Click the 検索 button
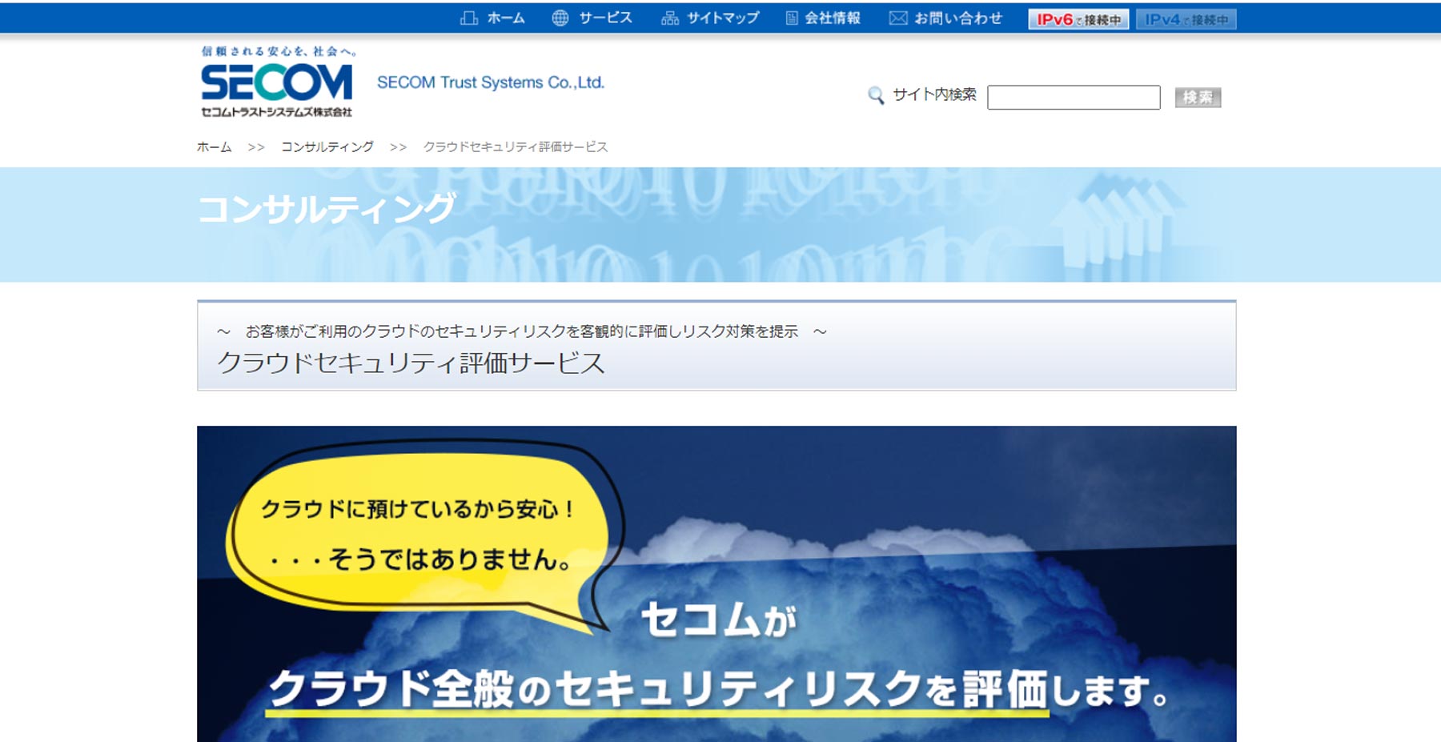 pos(1198,97)
